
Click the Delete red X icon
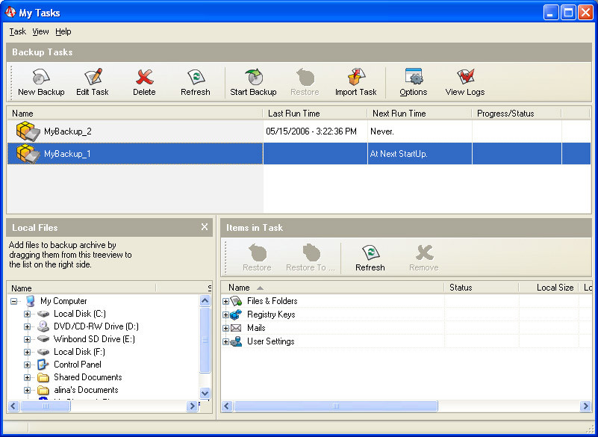coord(144,77)
